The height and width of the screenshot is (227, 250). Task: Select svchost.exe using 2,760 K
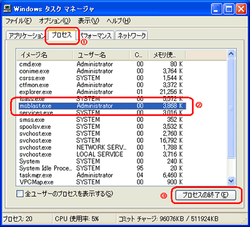(101, 134)
